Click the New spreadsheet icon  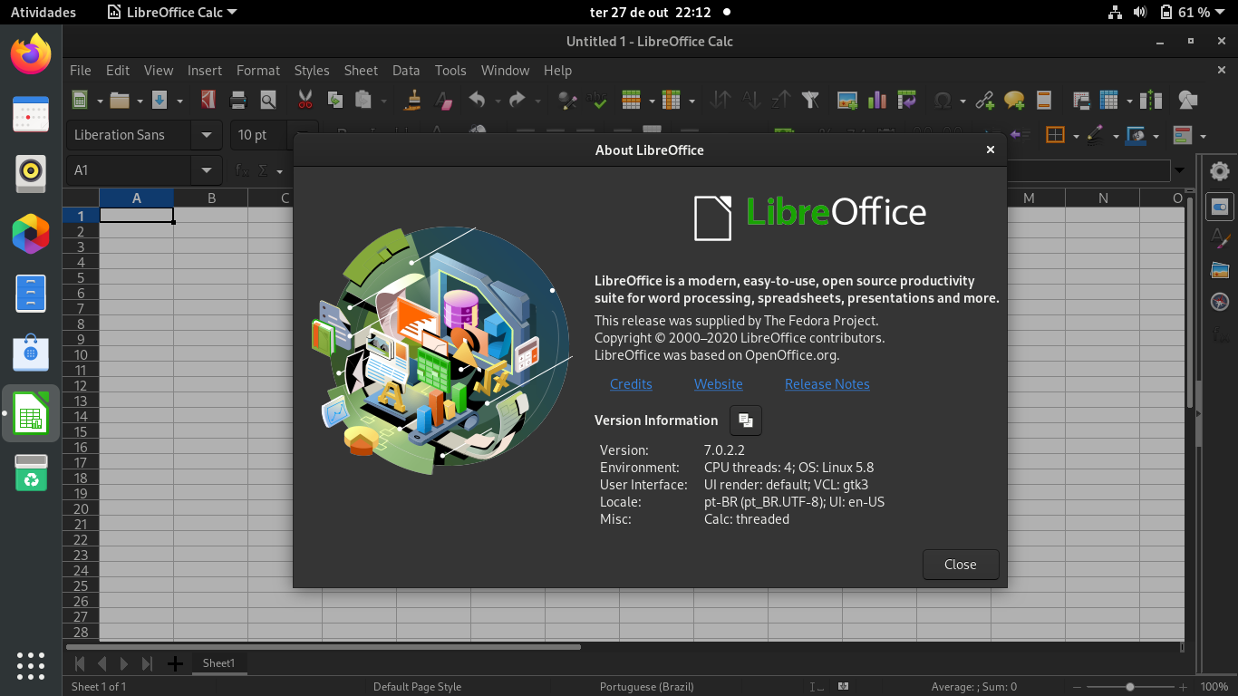[x=81, y=101]
